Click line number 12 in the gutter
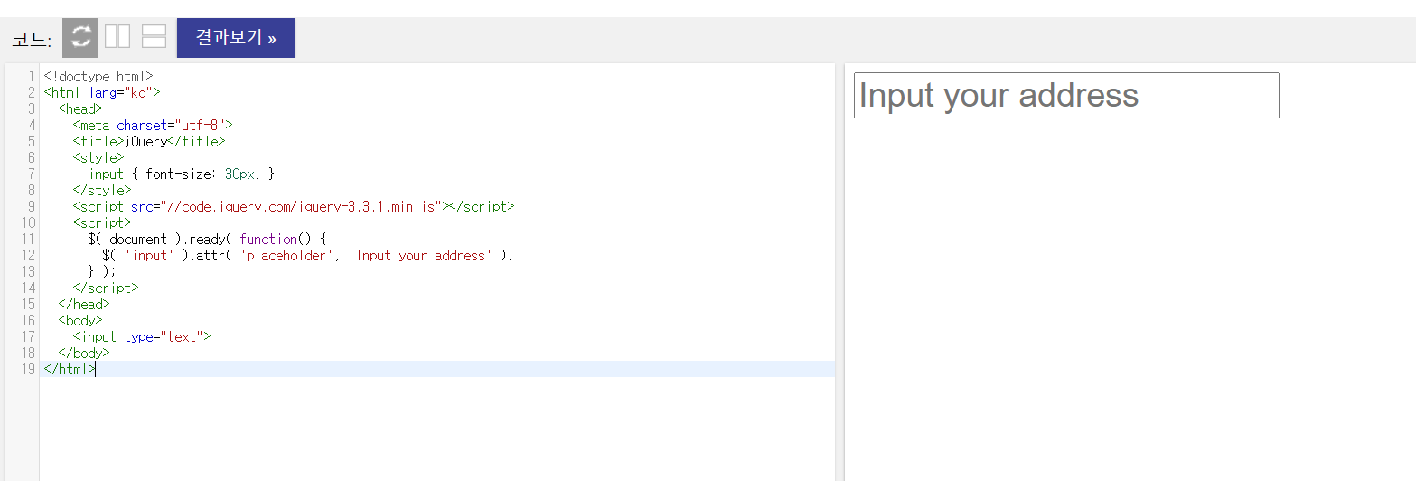Image resolution: width=1416 pixels, height=481 pixels. [x=27, y=255]
